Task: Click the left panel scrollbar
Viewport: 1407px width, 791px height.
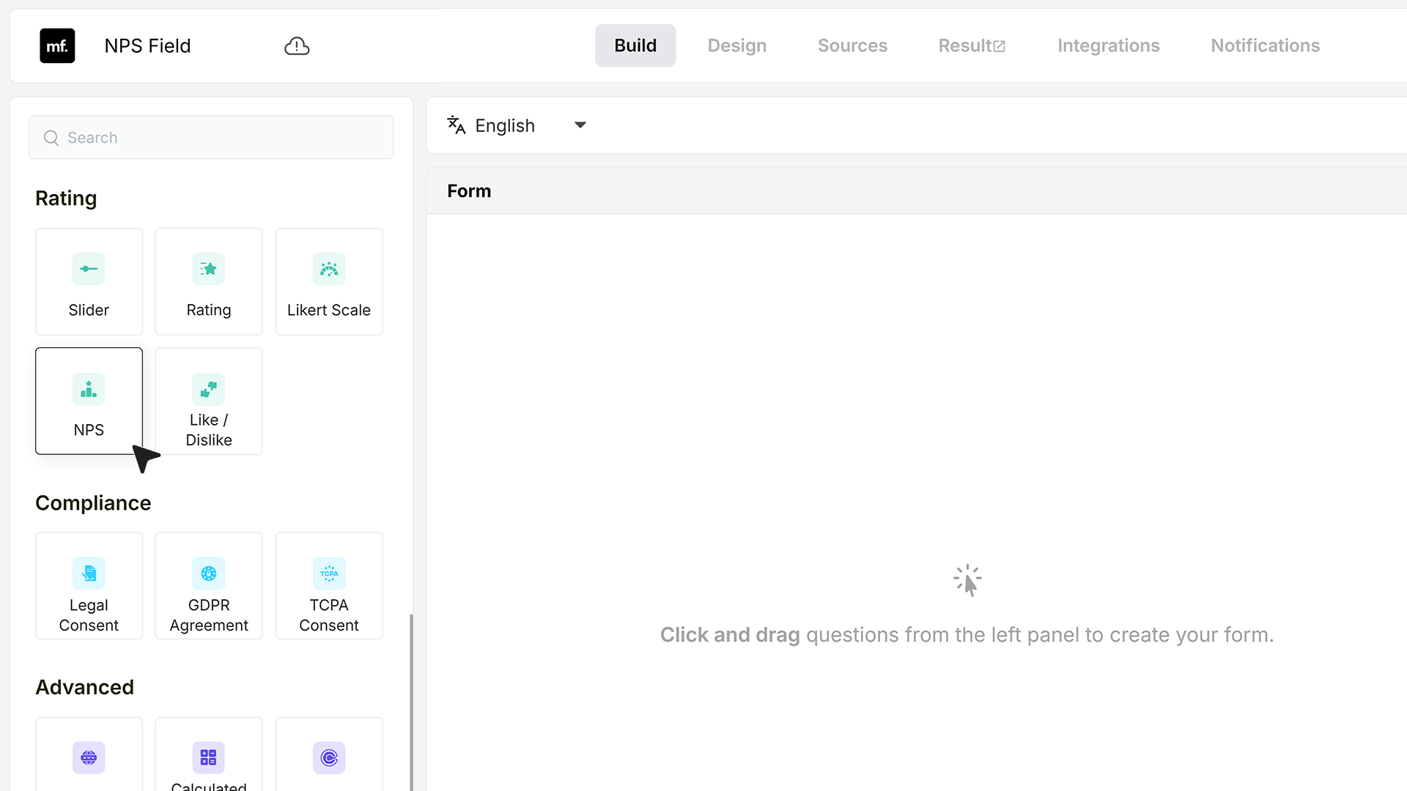Action: [411, 702]
